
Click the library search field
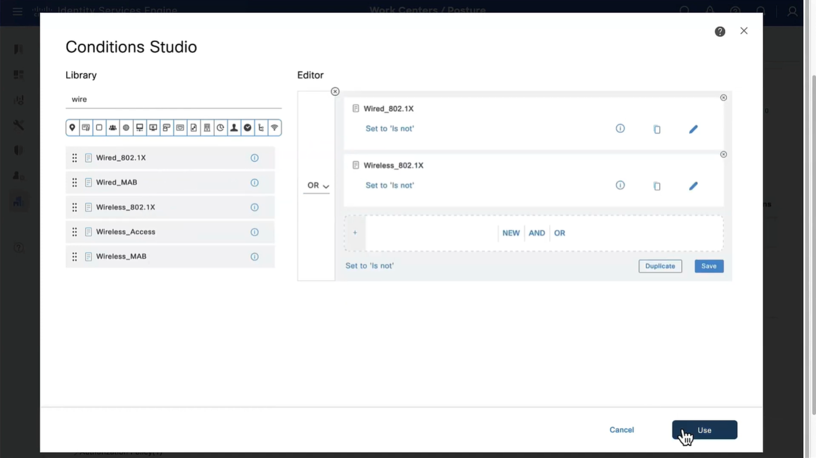tap(173, 99)
